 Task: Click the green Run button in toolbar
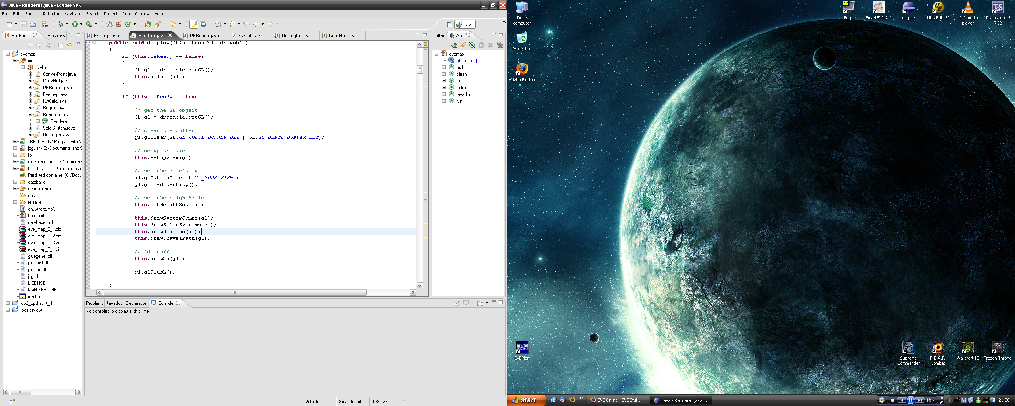75,24
